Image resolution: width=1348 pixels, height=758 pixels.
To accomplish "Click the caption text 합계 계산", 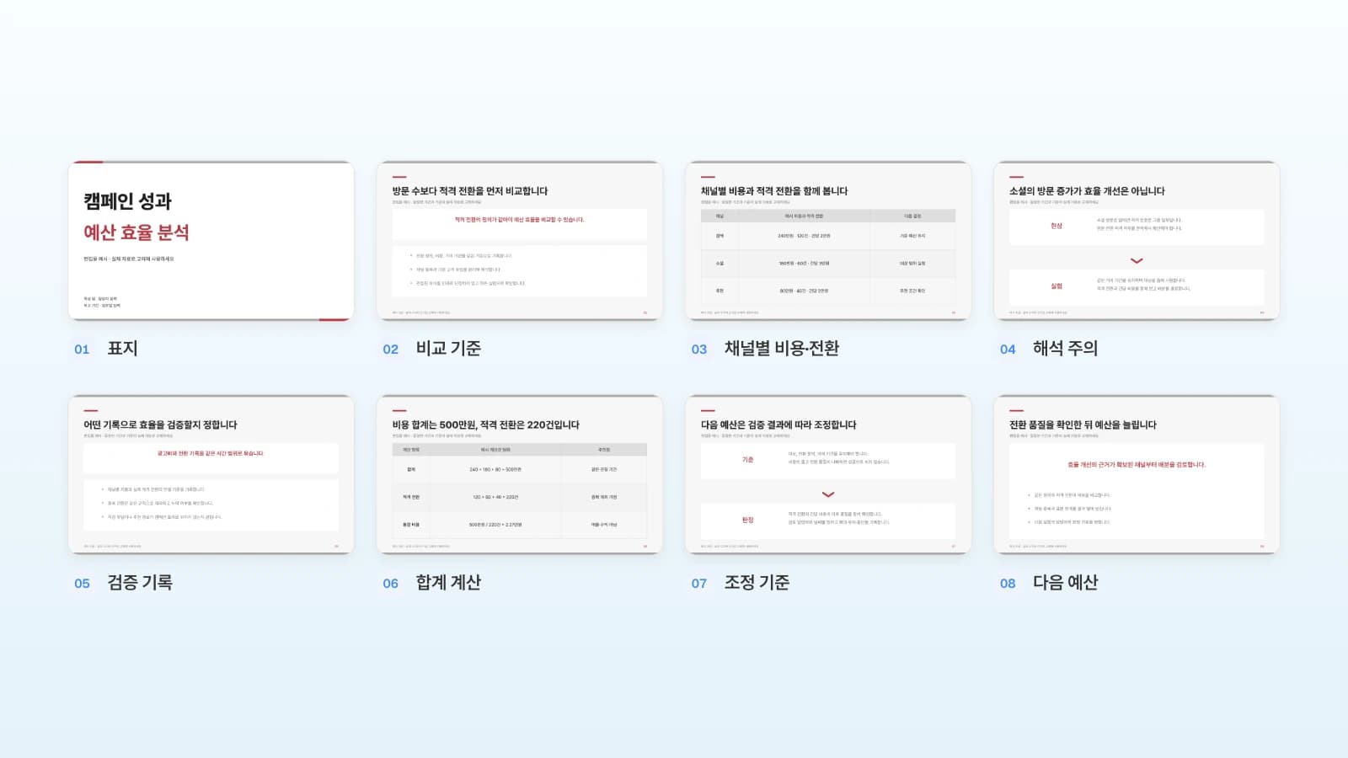I will (x=448, y=583).
